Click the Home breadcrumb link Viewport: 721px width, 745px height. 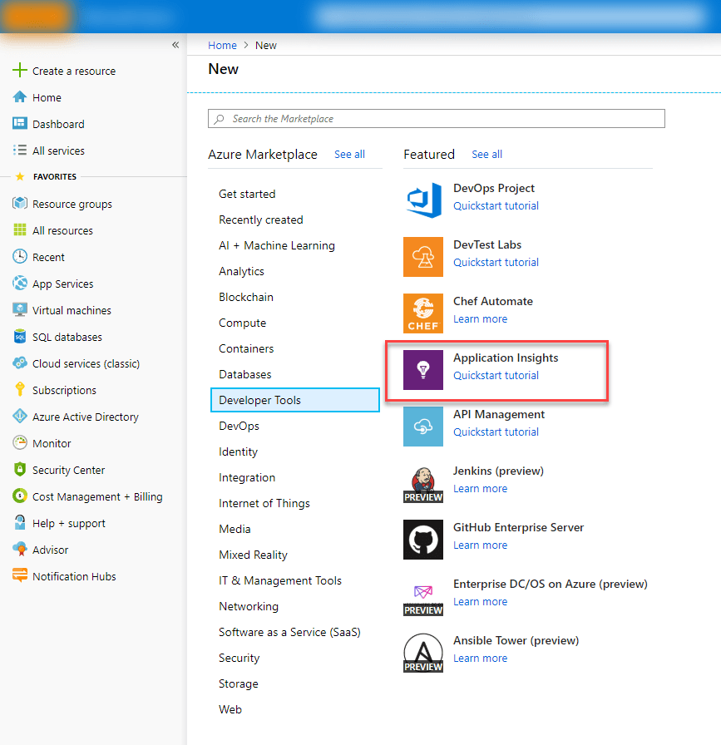222,45
